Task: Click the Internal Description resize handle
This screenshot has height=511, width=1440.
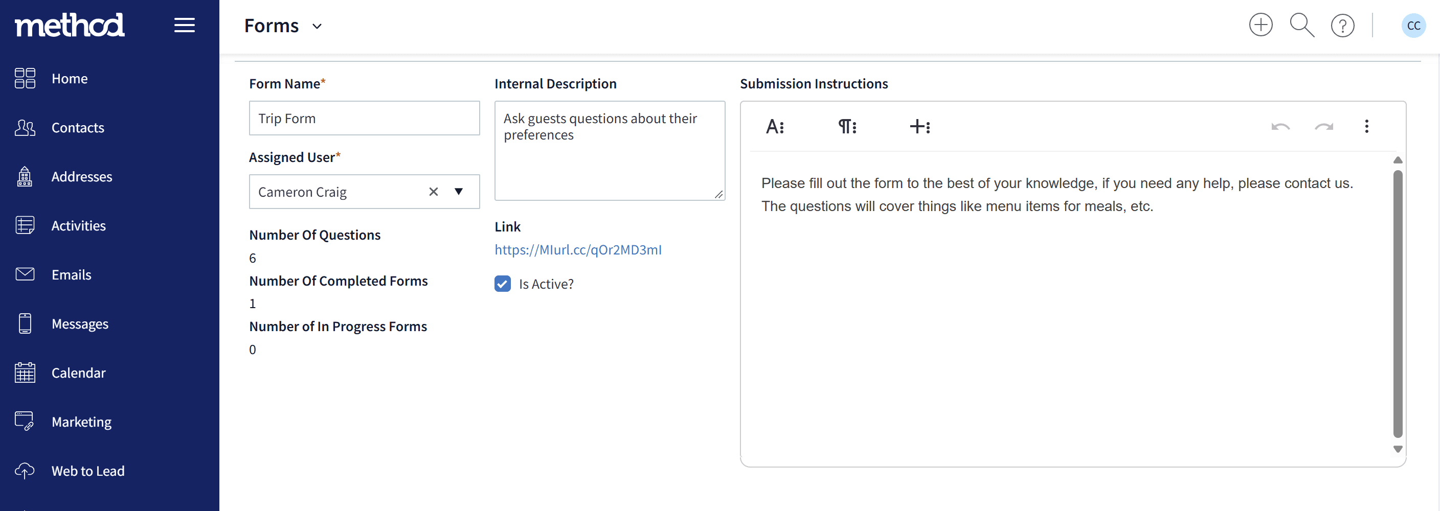Action: [718, 194]
